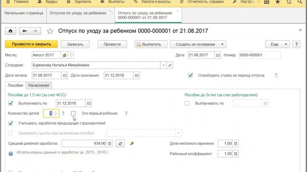The height and width of the screenshot is (172, 307).
Task: Open favorites star in top bar
Action: pyautogui.click(x=277, y=2)
